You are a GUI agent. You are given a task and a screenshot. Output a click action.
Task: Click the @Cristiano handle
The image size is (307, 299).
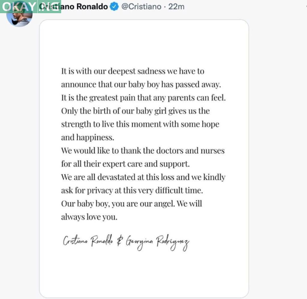point(141,7)
